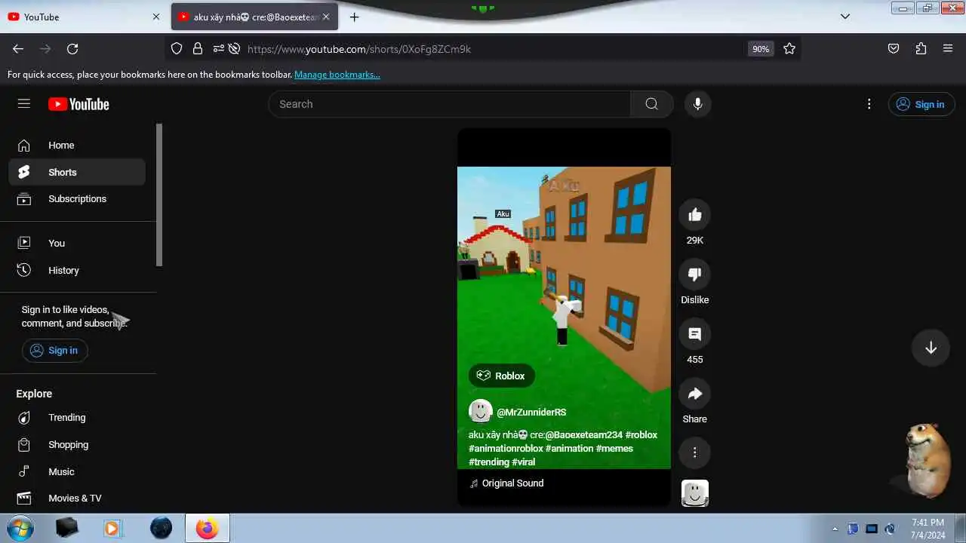Screen dimensions: 966x543
Task: Close the aku xây nhà tab
Action: point(326,17)
